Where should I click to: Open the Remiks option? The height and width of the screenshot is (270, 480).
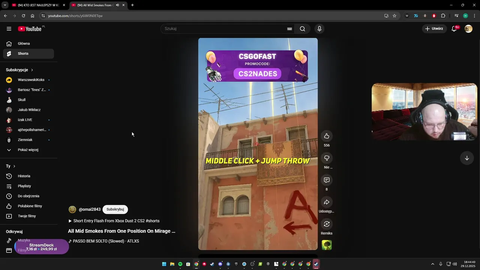(x=327, y=224)
